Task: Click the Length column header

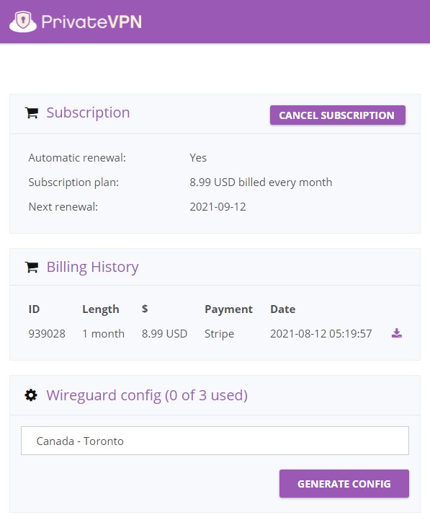Action: pyautogui.click(x=101, y=309)
